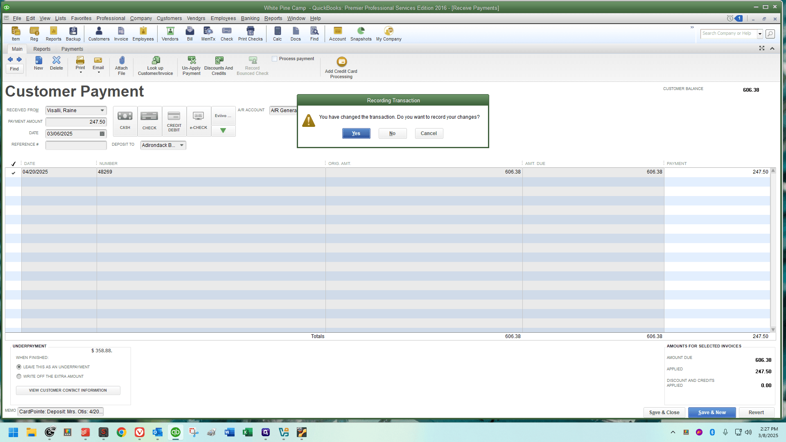Screen dimensions: 786x442
Task: Open the Backup toolbar icon
Action: coord(73,34)
